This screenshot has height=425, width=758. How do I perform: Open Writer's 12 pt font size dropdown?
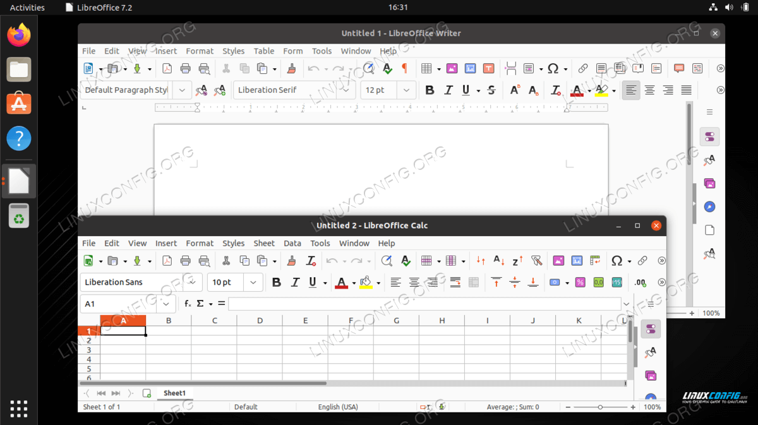pos(407,90)
